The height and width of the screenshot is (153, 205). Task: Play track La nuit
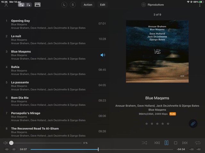(55, 40)
